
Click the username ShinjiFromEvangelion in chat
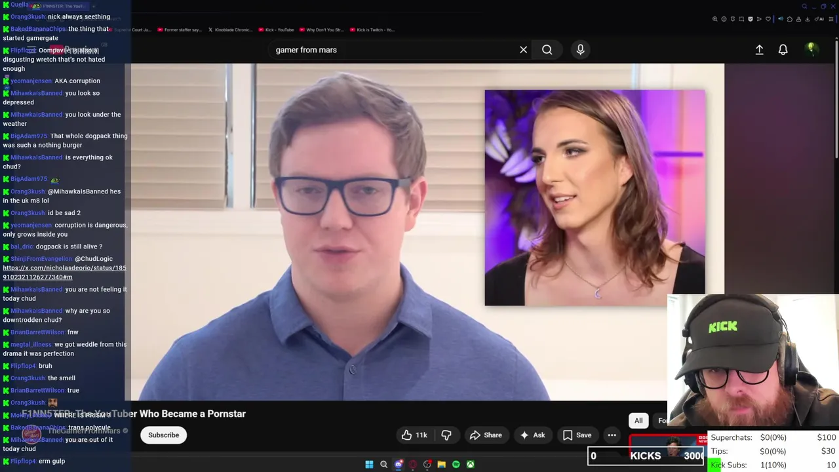pos(41,259)
